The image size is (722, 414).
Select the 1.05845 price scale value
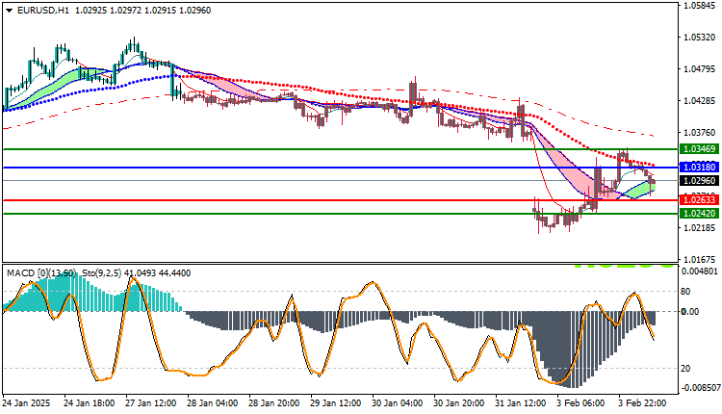coord(700,6)
